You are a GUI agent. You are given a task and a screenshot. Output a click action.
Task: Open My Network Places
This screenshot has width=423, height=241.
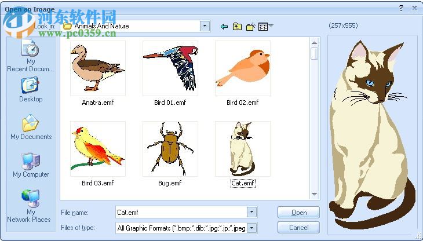29,206
